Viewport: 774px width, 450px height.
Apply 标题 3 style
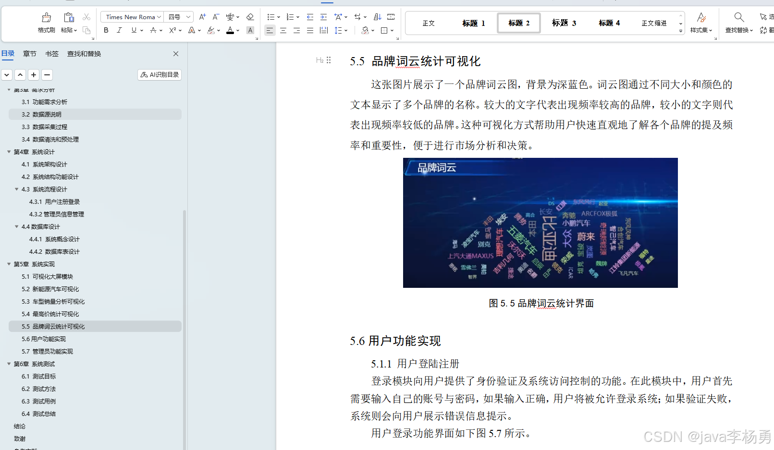click(564, 23)
